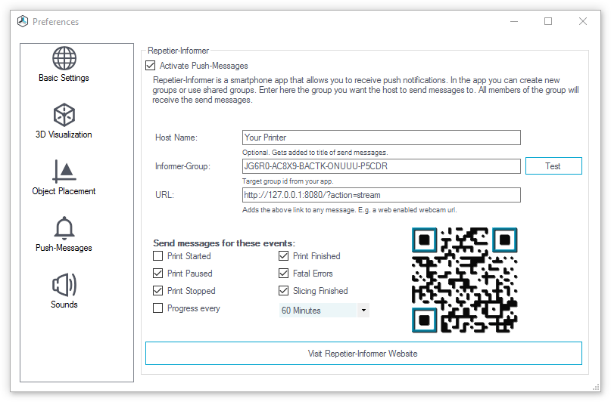
Task: Select Object Placement icon
Action: pyautogui.click(x=64, y=171)
